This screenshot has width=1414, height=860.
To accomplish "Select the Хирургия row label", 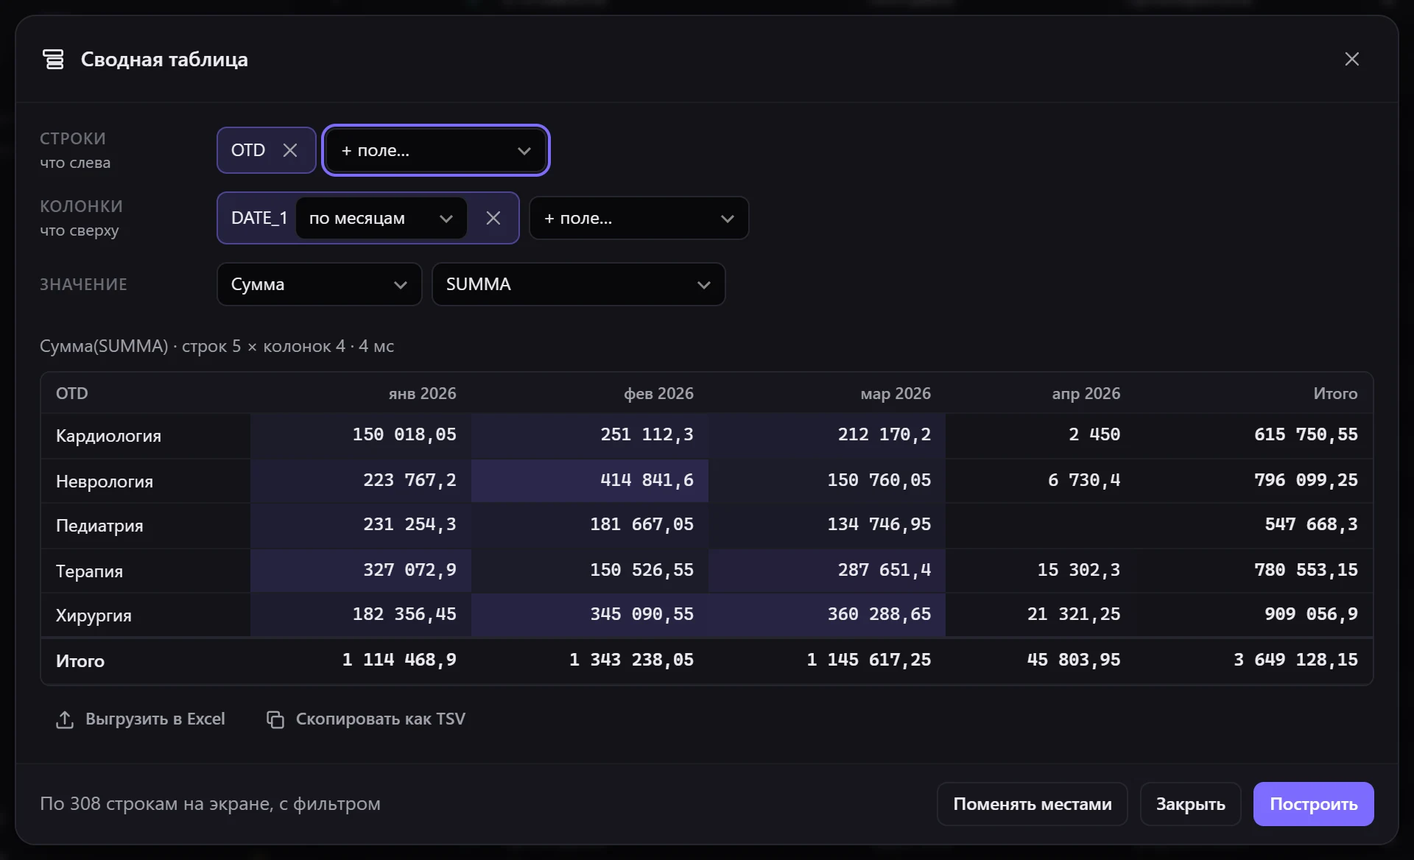I will 94,616.
